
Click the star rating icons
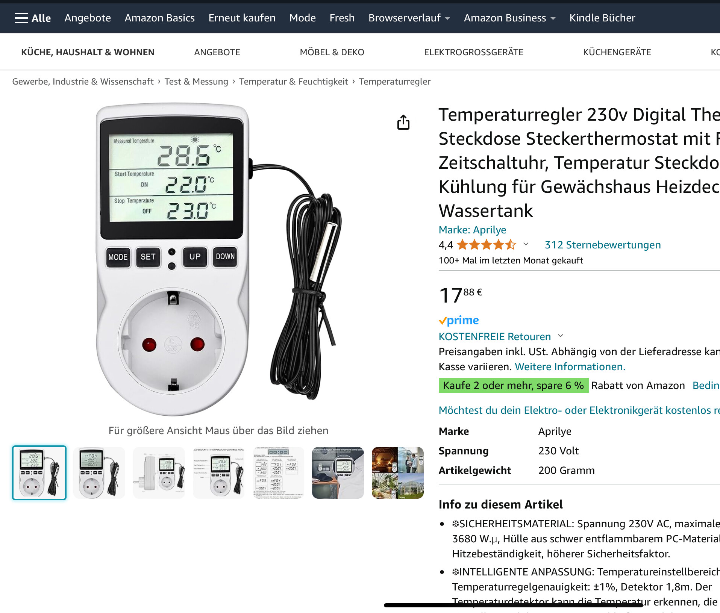tap(487, 245)
